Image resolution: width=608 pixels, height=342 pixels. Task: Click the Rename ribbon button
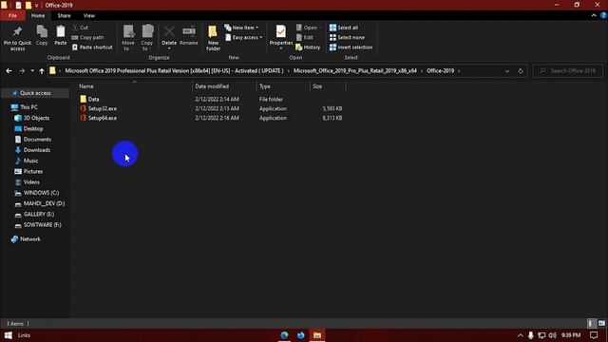(189, 36)
